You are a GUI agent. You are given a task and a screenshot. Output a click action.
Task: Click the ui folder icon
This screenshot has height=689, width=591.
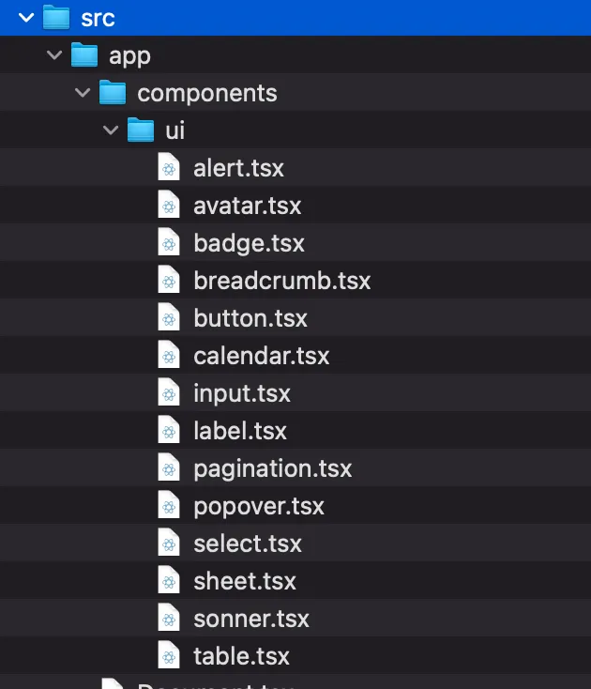141,130
